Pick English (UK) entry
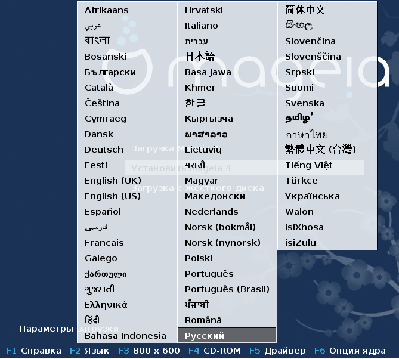This screenshot has width=399, height=359. 113,181
